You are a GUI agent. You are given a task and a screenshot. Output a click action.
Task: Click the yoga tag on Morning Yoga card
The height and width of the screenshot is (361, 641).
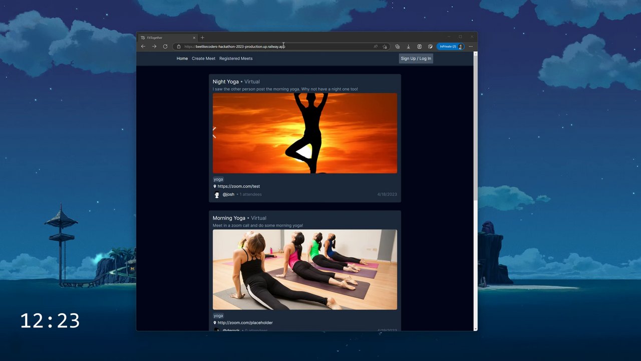(x=218, y=316)
